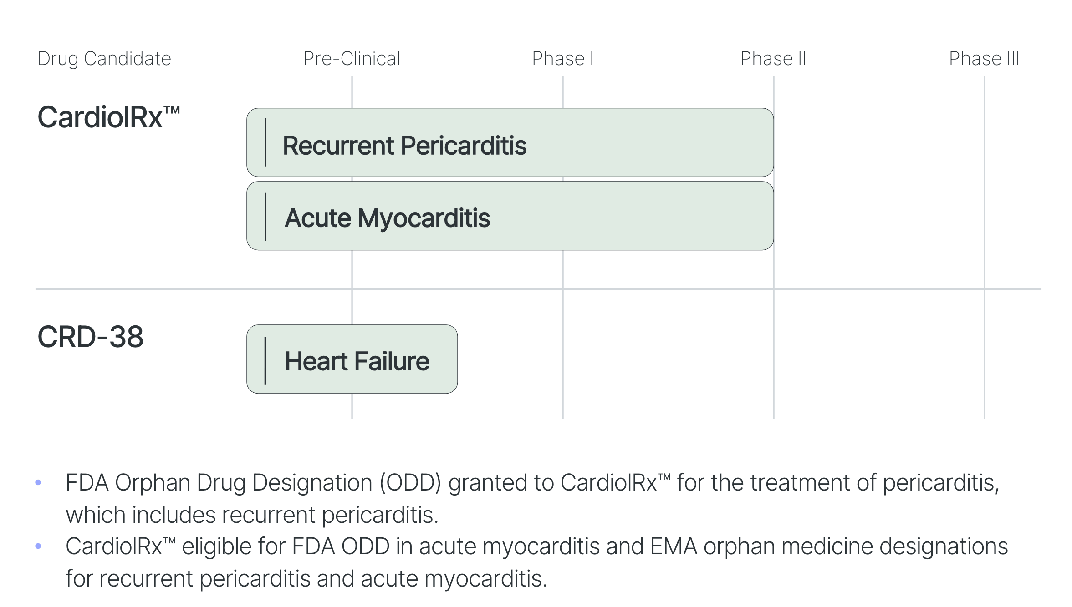Click the "Drug Candidate" column header
Image resolution: width=1072 pixels, height=607 pixels.
pos(104,59)
